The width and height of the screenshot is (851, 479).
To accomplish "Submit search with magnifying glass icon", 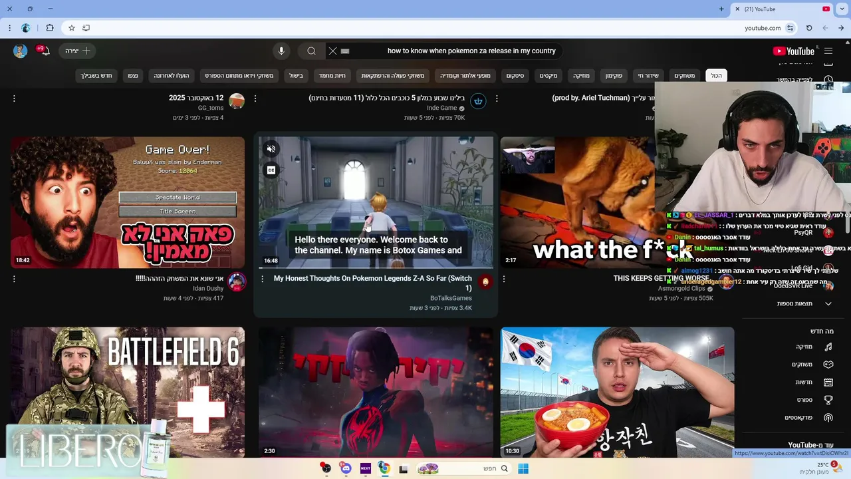I will (x=311, y=51).
